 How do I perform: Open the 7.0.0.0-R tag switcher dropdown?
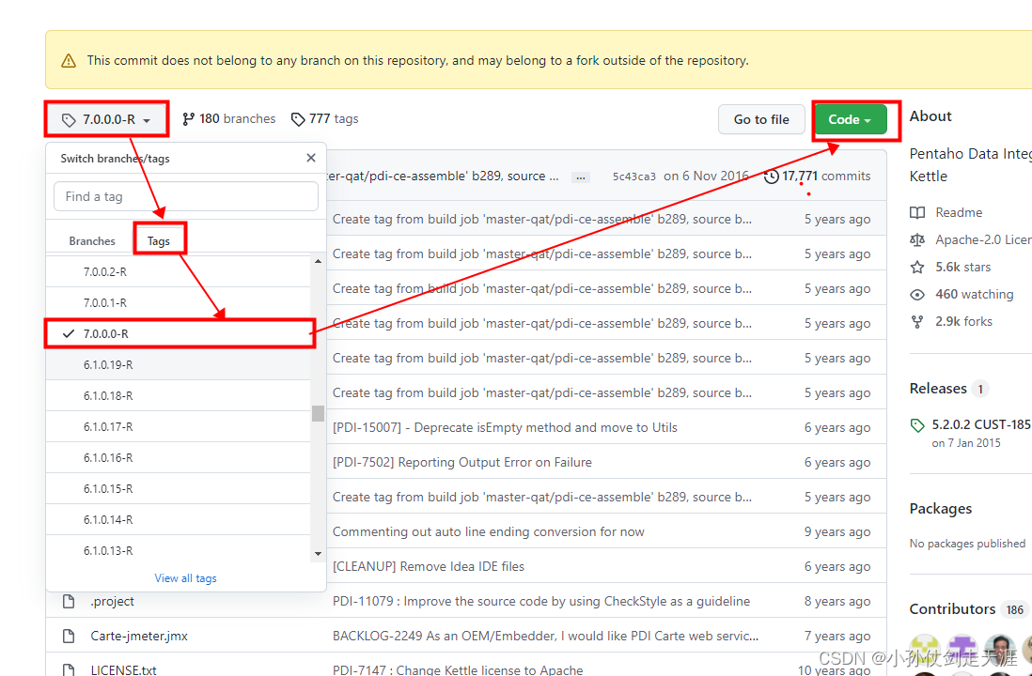click(106, 119)
